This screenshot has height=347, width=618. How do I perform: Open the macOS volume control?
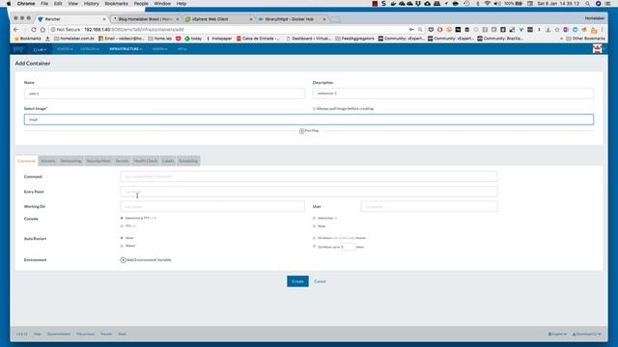pyautogui.click(x=497, y=4)
